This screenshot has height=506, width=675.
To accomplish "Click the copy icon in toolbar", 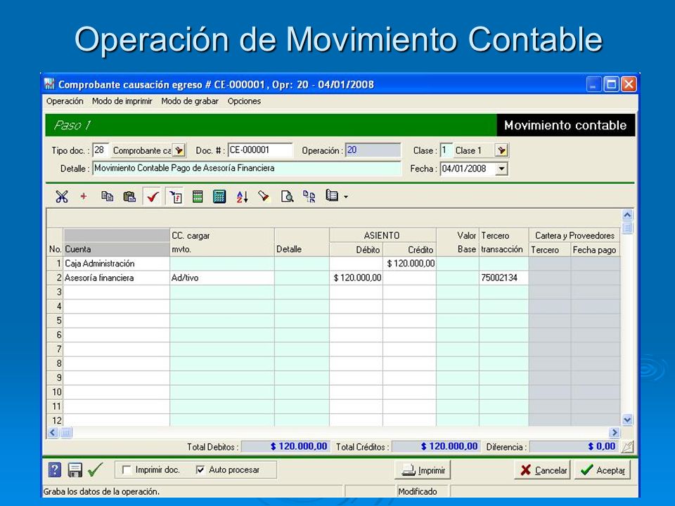I will [x=107, y=197].
